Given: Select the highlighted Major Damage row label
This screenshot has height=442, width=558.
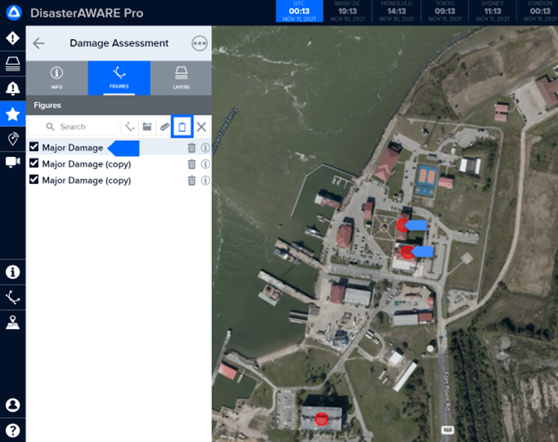Looking at the screenshot, I should [72, 148].
